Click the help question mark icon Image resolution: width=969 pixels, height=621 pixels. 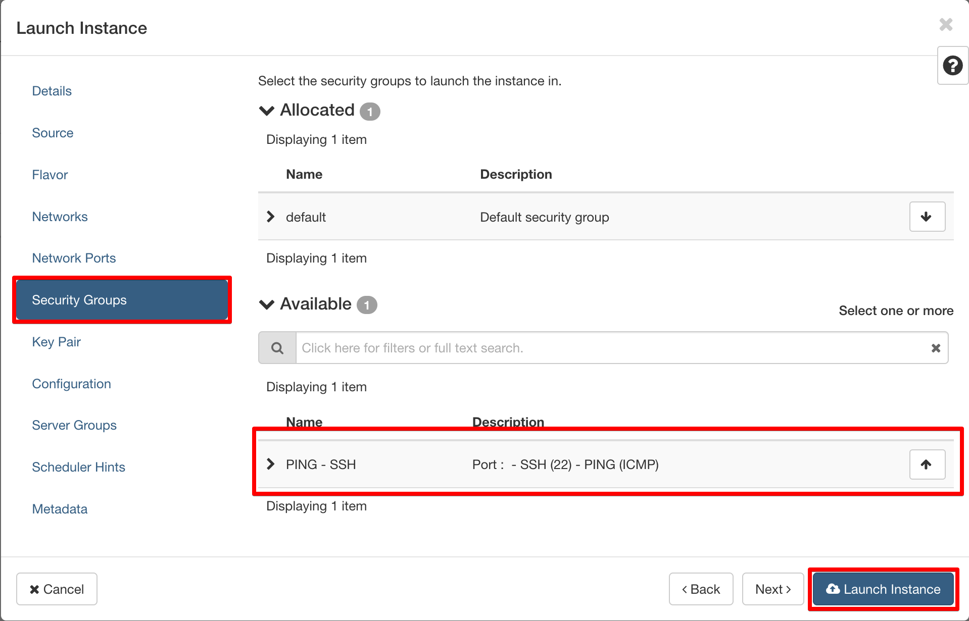tap(952, 66)
